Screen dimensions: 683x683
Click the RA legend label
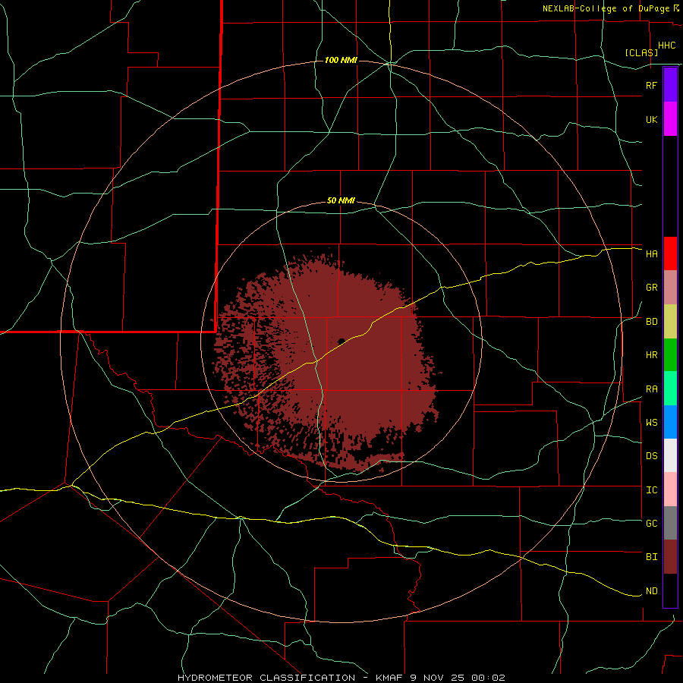click(x=652, y=389)
